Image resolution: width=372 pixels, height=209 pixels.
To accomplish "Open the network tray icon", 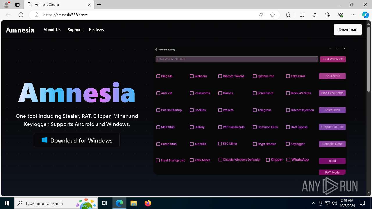I will pos(328,203).
